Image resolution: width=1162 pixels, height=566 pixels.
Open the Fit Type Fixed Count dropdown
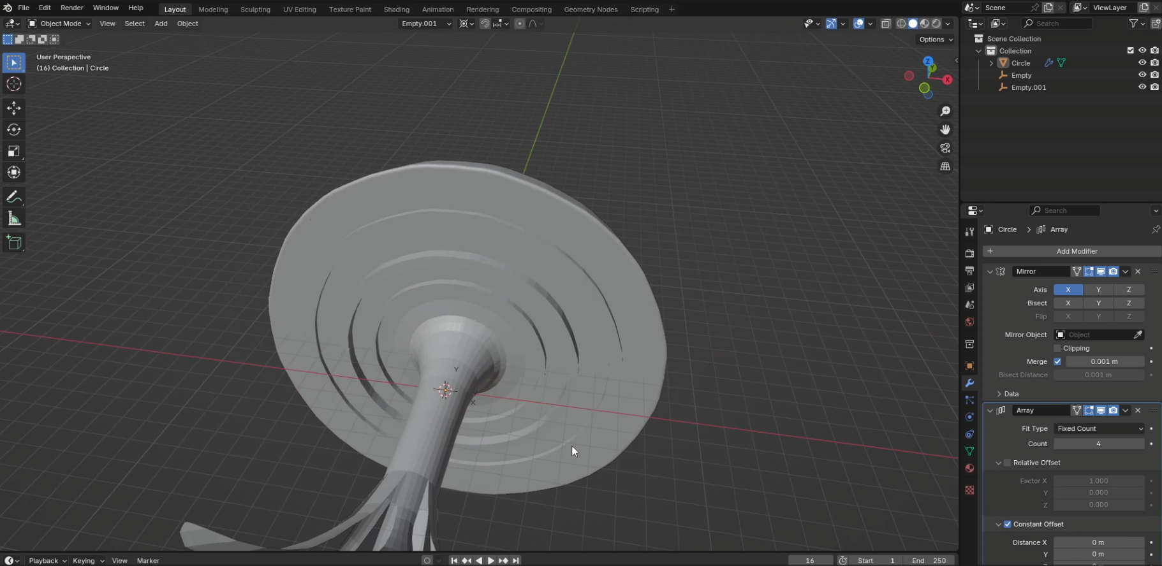click(1099, 429)
